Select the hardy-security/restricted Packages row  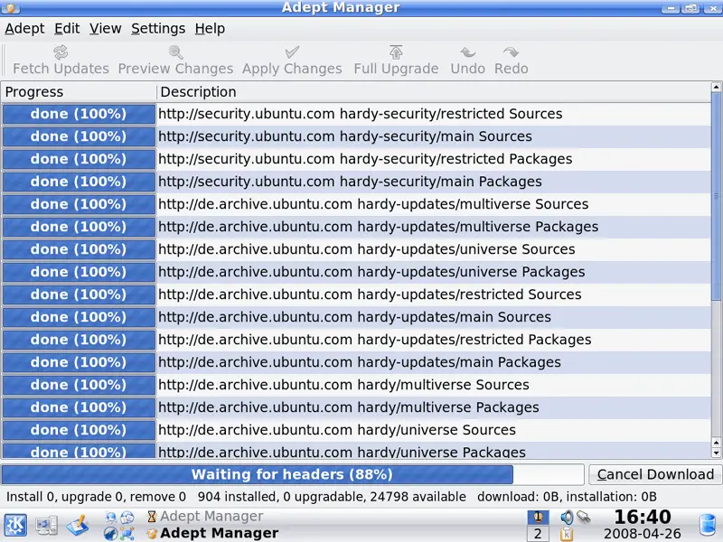click(x=356, y=159)
